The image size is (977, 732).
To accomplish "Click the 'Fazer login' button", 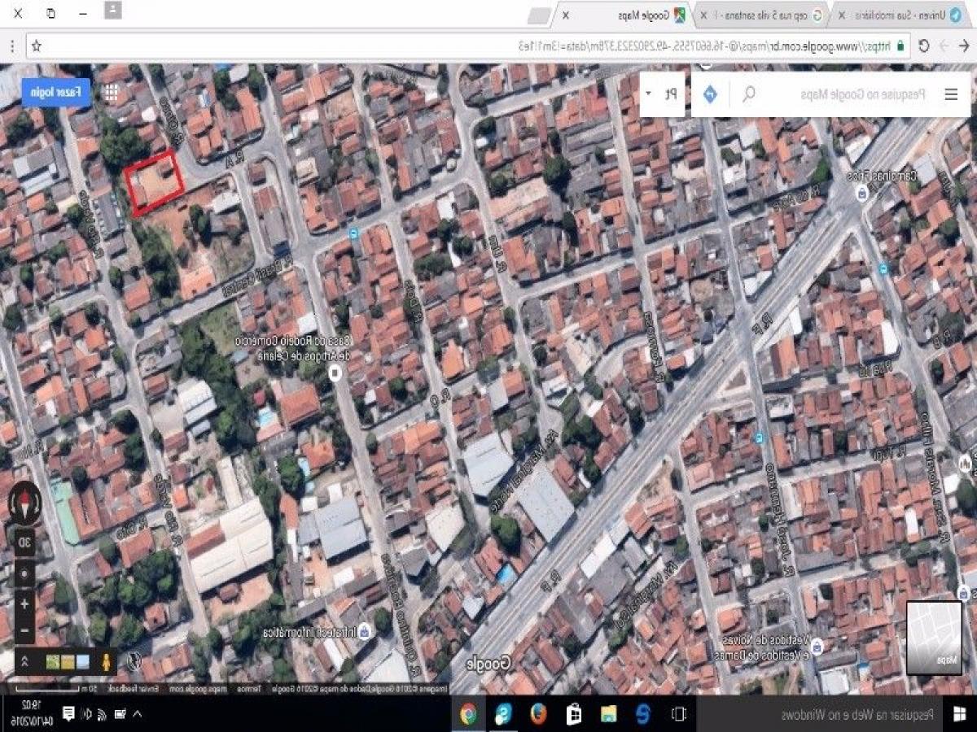I will coord(55,93).
